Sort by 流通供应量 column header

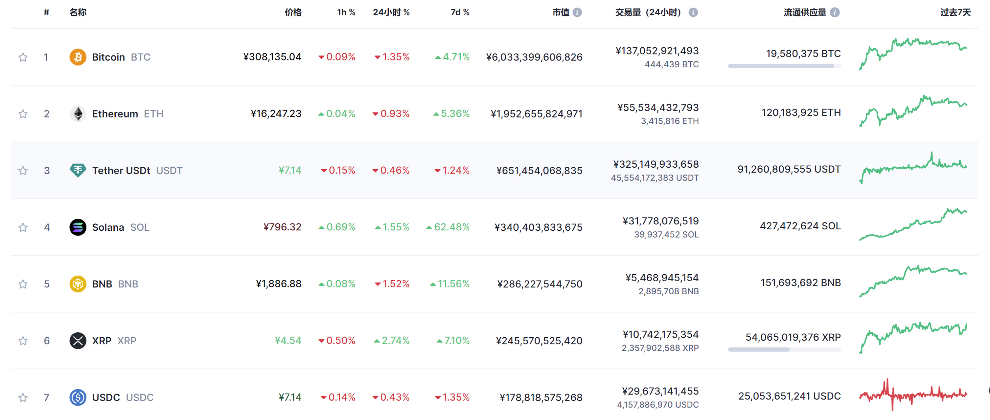(x=805, y=13)
